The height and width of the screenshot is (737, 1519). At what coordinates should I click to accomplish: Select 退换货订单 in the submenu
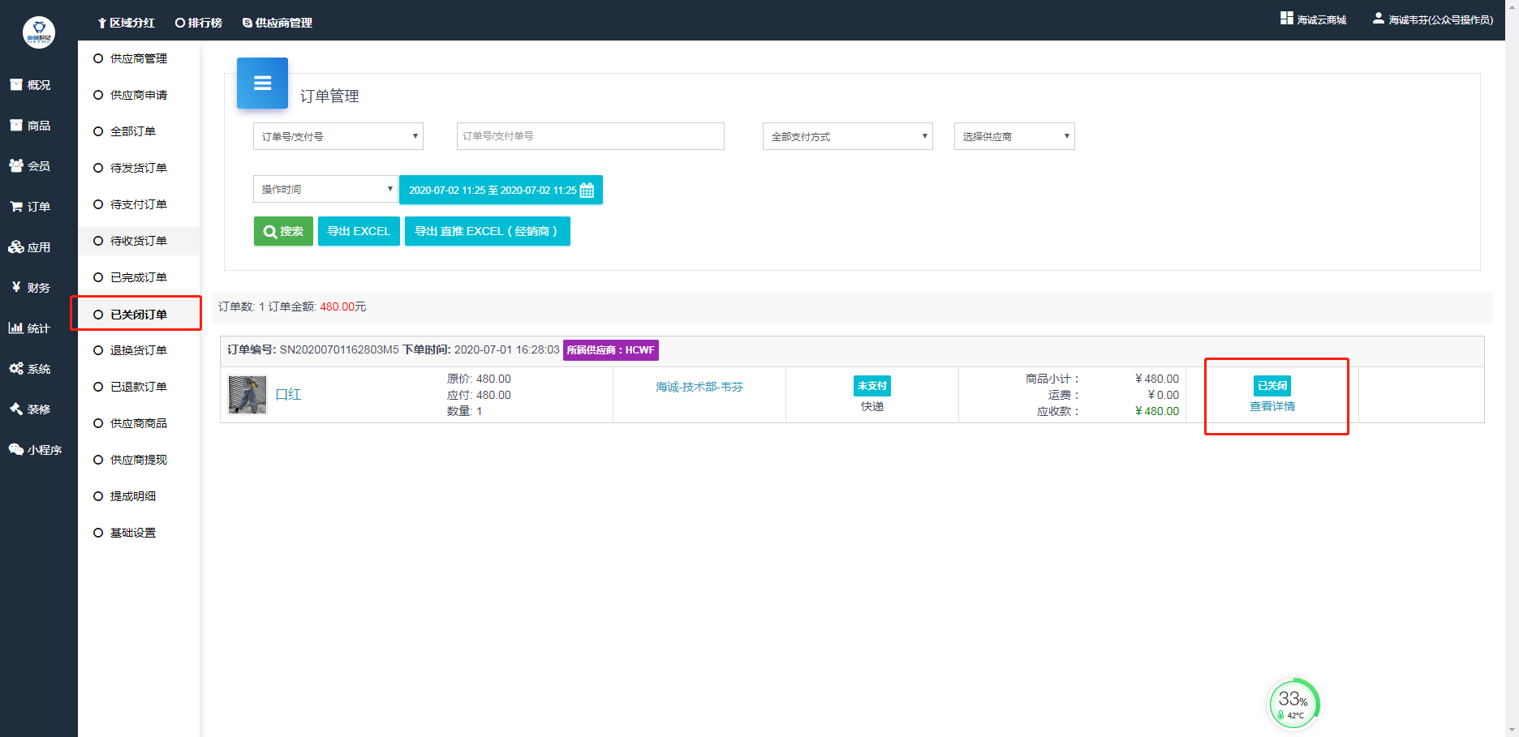pos(138,350)
